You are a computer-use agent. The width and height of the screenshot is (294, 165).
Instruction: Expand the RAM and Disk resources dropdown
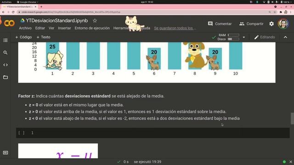point(244,37)
